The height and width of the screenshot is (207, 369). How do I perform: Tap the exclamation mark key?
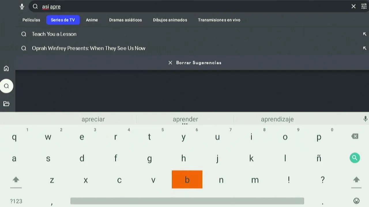[x=289, y=180]
